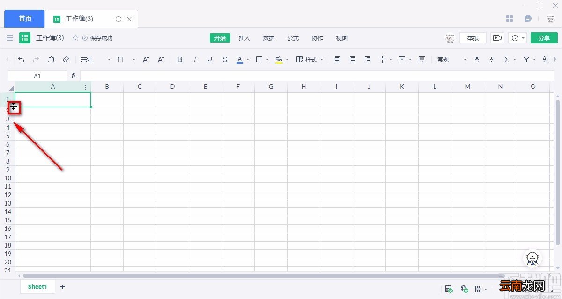Click the fx insert function icon
This screenshot has height=299, width=562.
pos(74,76)
